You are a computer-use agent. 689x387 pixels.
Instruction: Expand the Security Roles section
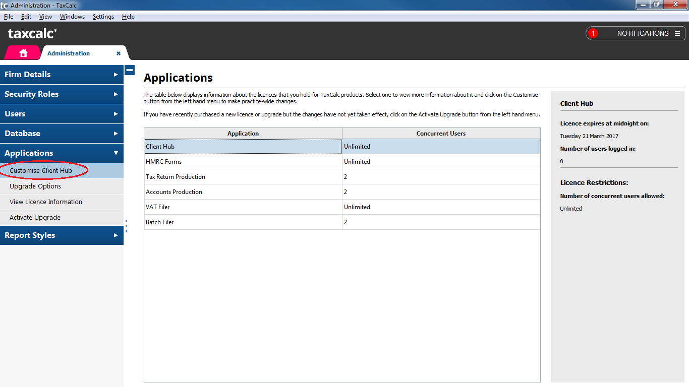[62, 94]
